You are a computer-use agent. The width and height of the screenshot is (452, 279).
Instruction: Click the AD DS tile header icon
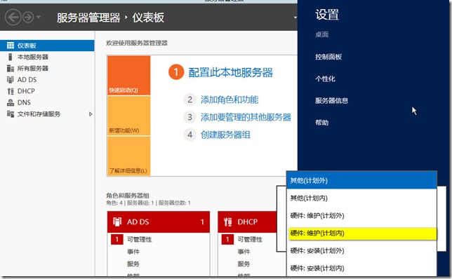click(x=117, y=222)
